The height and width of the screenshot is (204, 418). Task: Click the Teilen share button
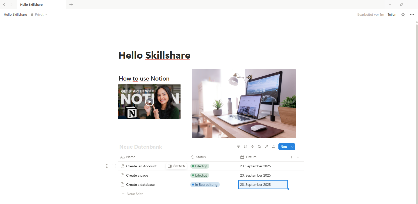coord(392,14)
